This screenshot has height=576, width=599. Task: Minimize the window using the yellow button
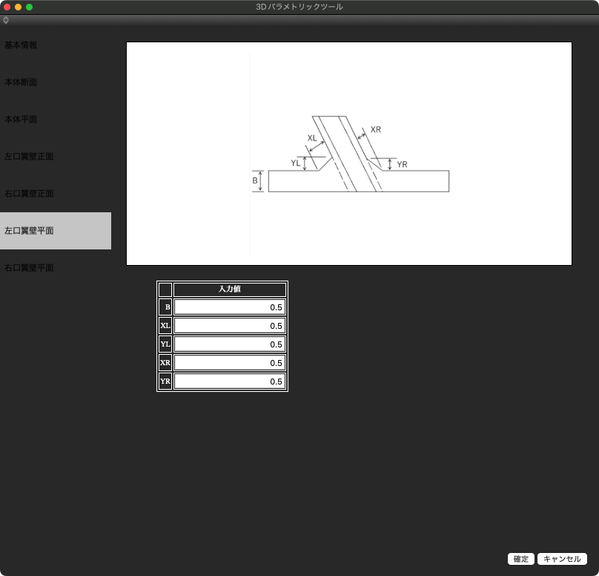19,7
